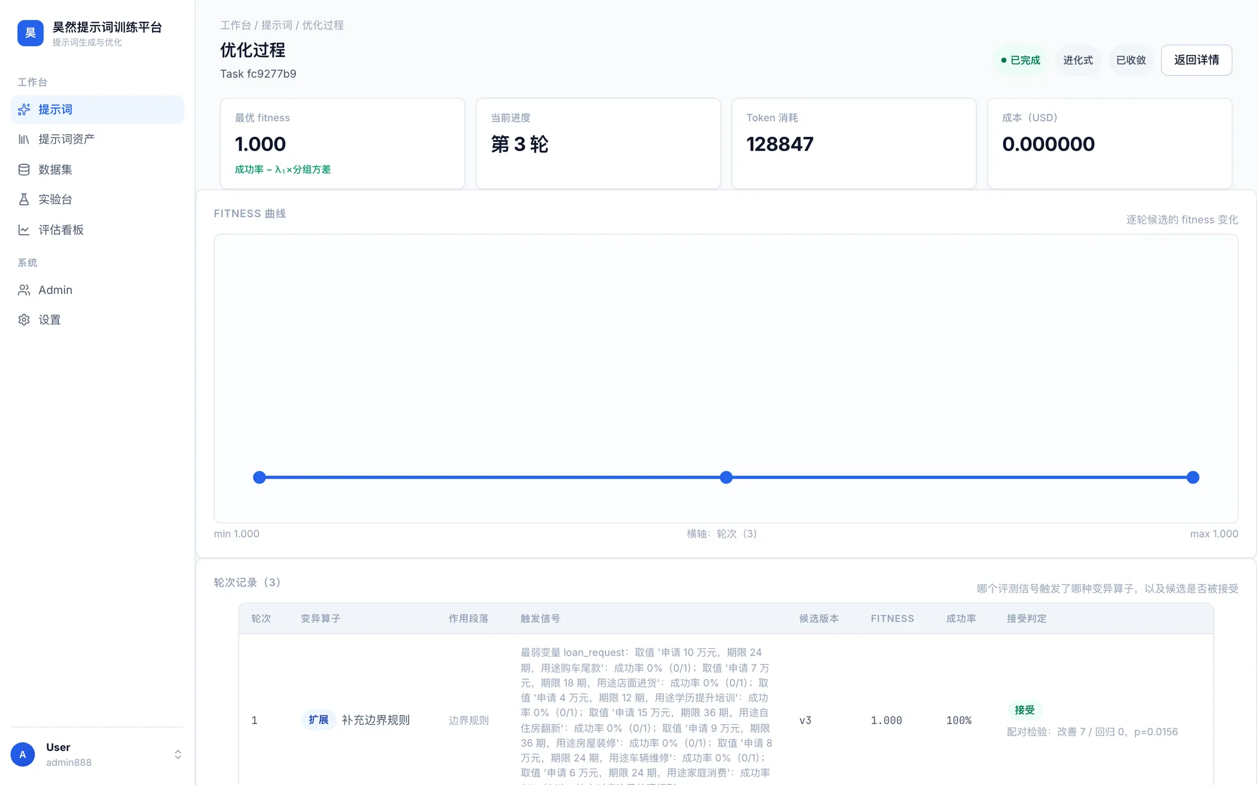Open the 提示词 sidebar menu item

pos(98,109)
